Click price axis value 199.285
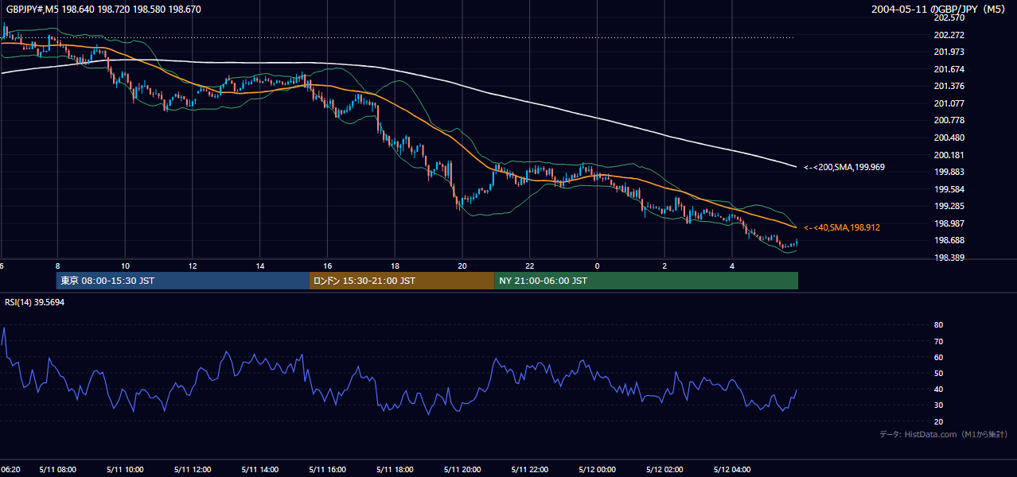Viewport: 1017px width, 477px height. point(949,207)
